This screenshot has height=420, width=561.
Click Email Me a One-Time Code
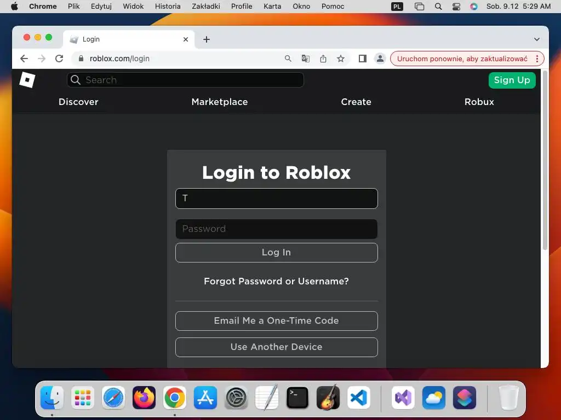click(277, 320)
